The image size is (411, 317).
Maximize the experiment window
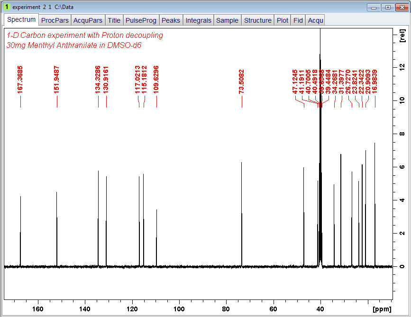(388, 7)
